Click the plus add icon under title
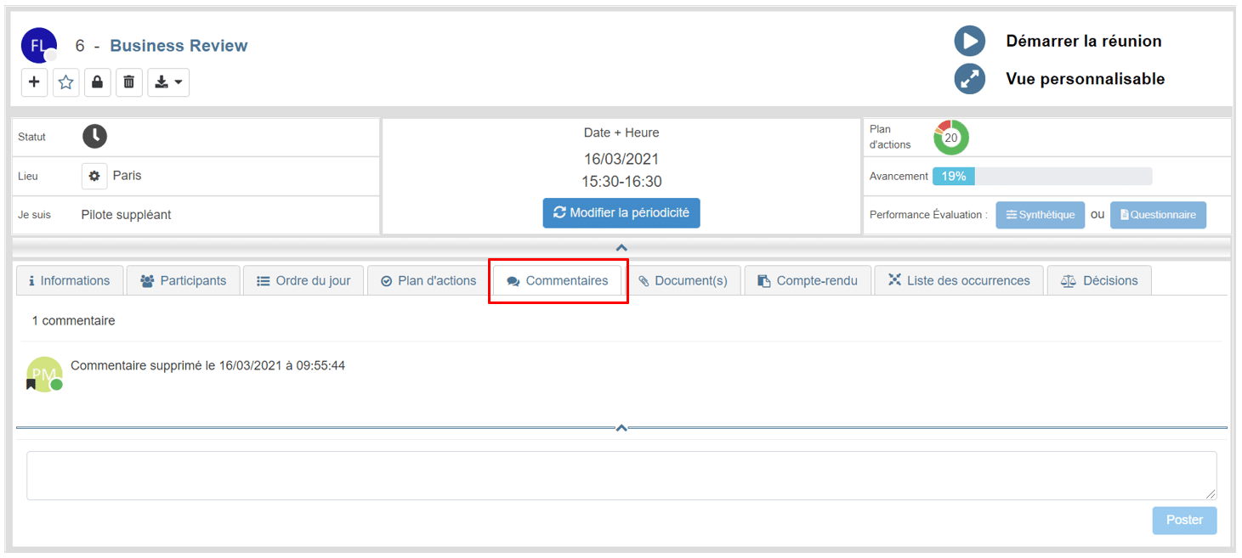The width and height of the screenshot is (1242, 558). [x=34, y=82]
